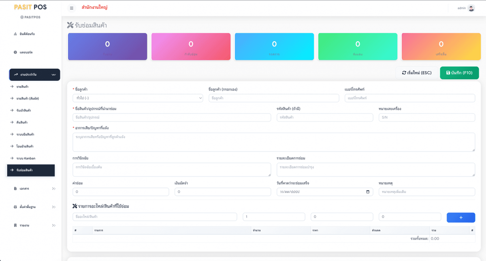Focus the หมายเหตุ notes field
The width and height of the screenshot is (486, 261).
[427, 192]
